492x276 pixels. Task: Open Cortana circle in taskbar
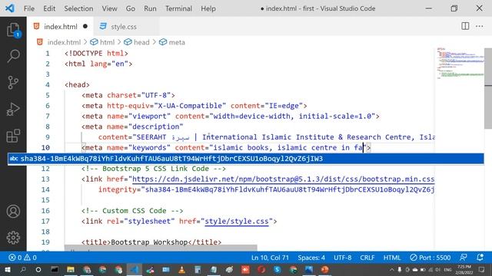pos(38,269)
